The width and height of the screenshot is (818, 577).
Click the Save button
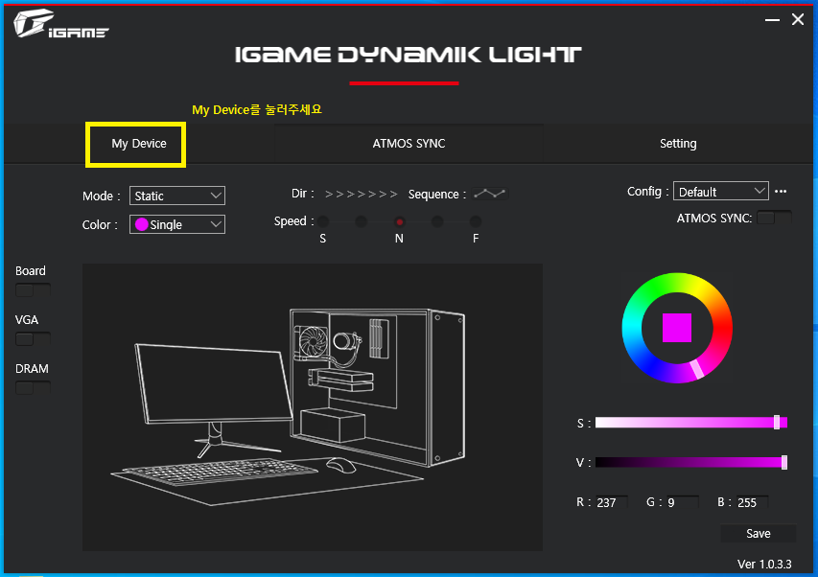758,533
